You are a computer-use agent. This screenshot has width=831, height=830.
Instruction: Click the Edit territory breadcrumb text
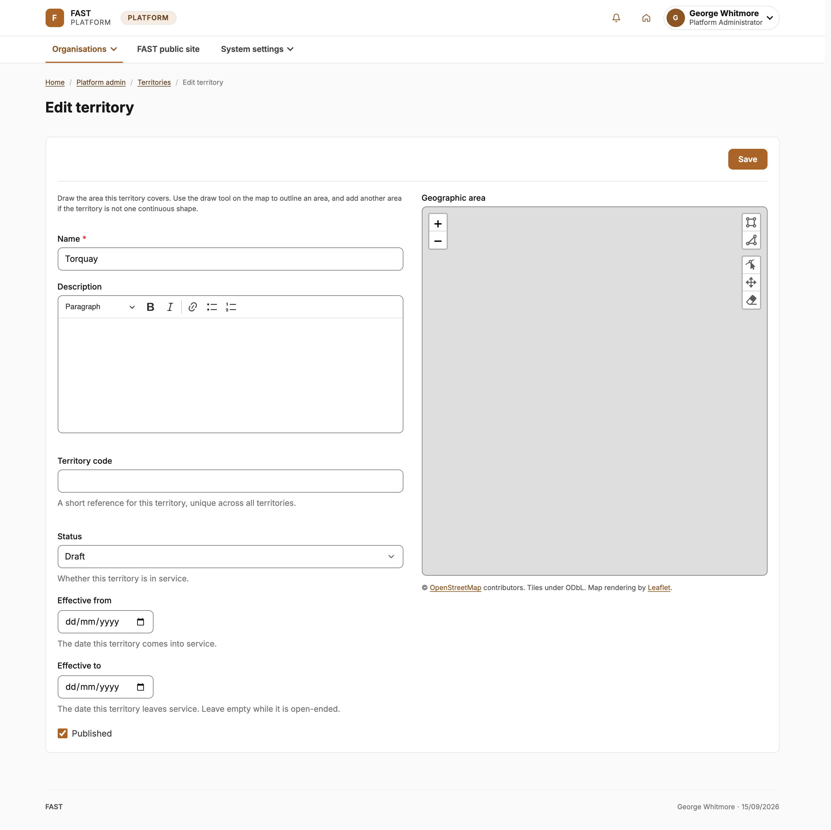[203, 82]
